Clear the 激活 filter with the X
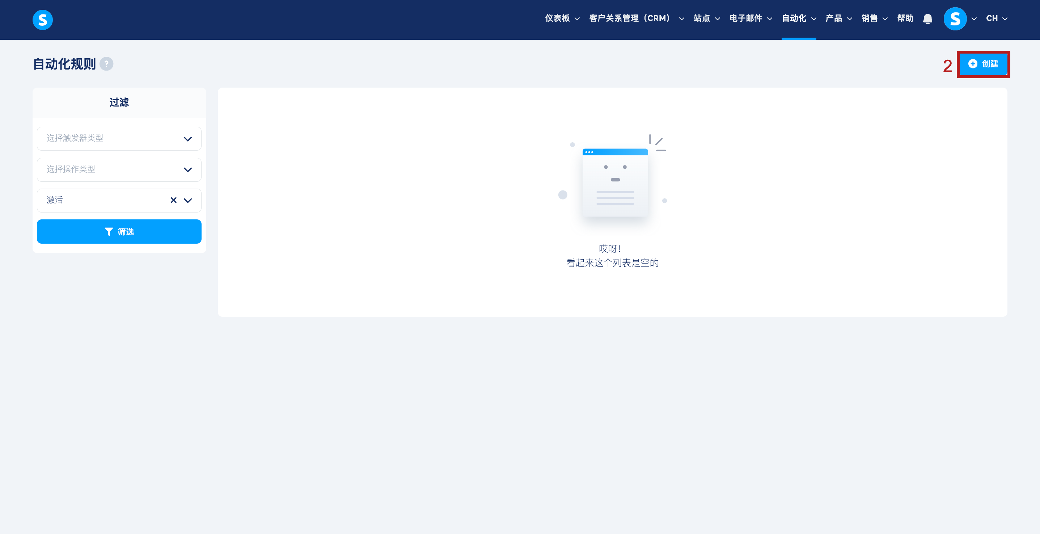This screenshot has height=534, width=1040. point(174,200)
